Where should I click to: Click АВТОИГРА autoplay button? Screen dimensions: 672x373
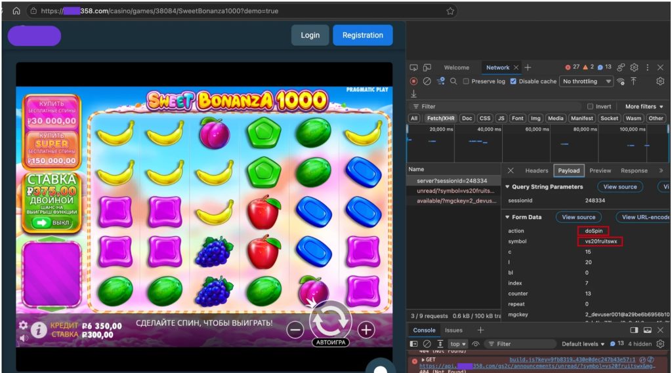click(331, 342)
